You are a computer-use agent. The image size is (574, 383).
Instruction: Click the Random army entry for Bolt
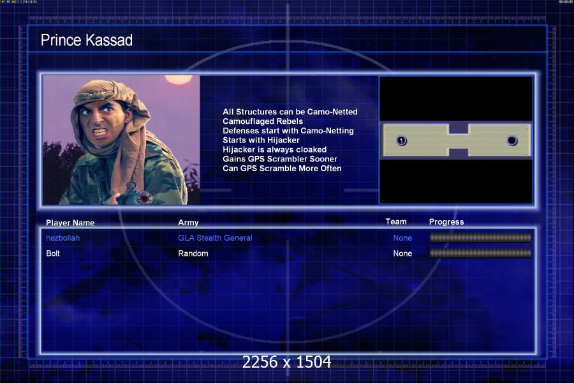tap(193, 253)
